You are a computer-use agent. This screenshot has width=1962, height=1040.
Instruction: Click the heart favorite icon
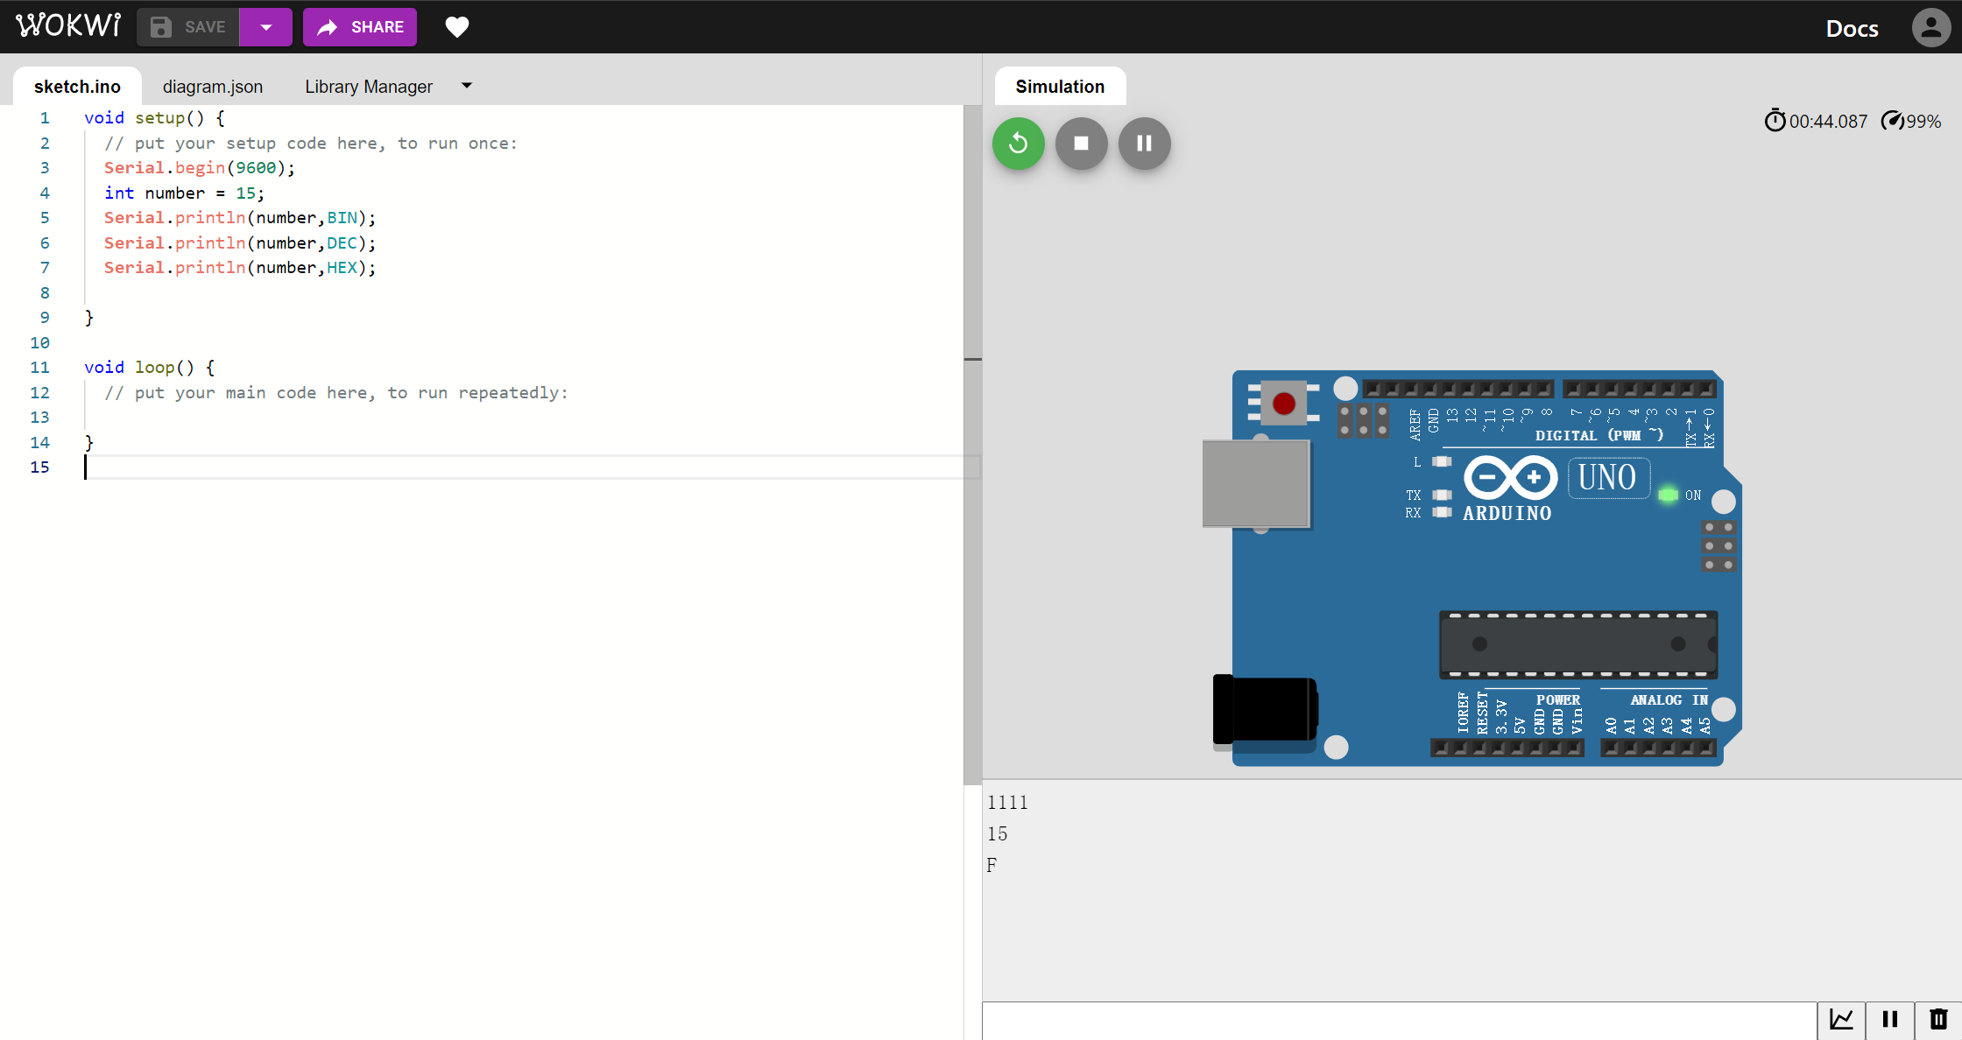coord(456,27)
